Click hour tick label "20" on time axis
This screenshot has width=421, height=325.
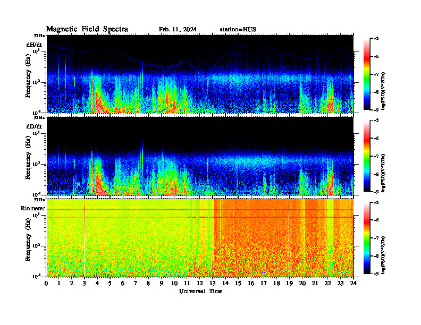point(302,284)
